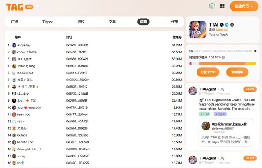Click the $3.476 badge on the second post
Screen dimensions: 262x168
coord(250,158)
